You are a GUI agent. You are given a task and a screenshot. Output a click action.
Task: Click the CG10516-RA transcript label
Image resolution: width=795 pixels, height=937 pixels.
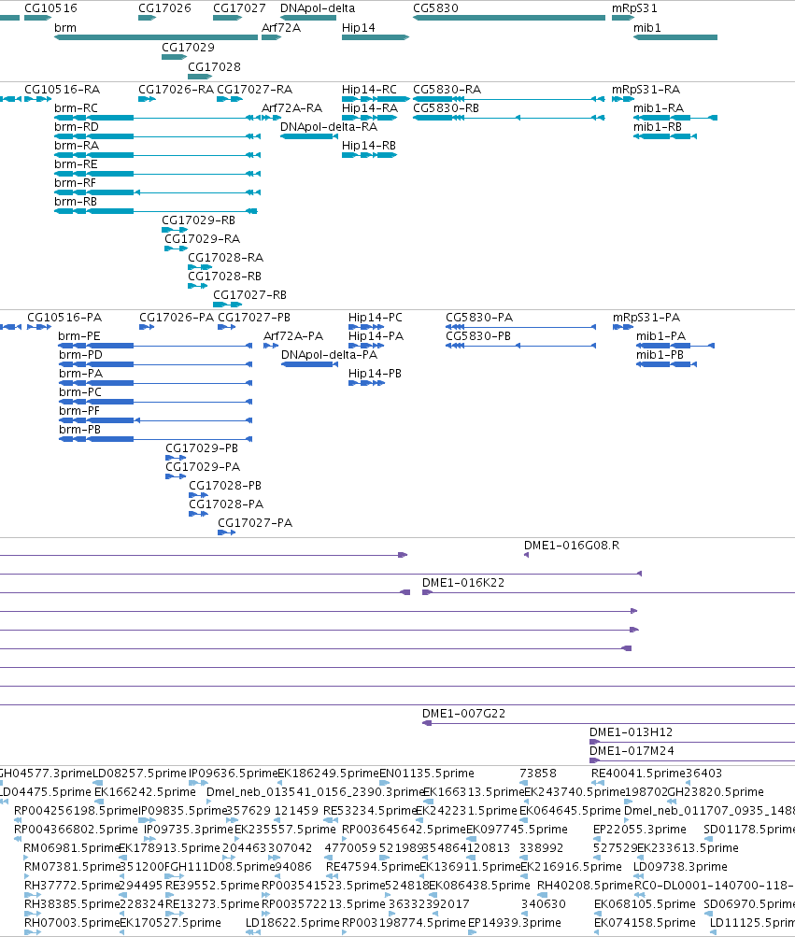63,90
